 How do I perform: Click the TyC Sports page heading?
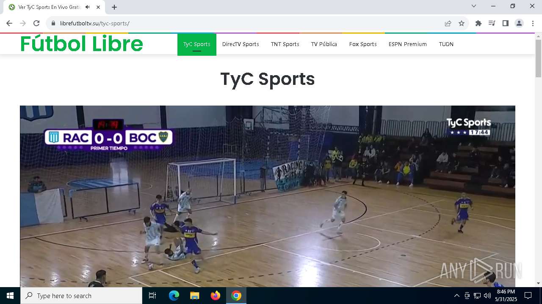point(268,79)
